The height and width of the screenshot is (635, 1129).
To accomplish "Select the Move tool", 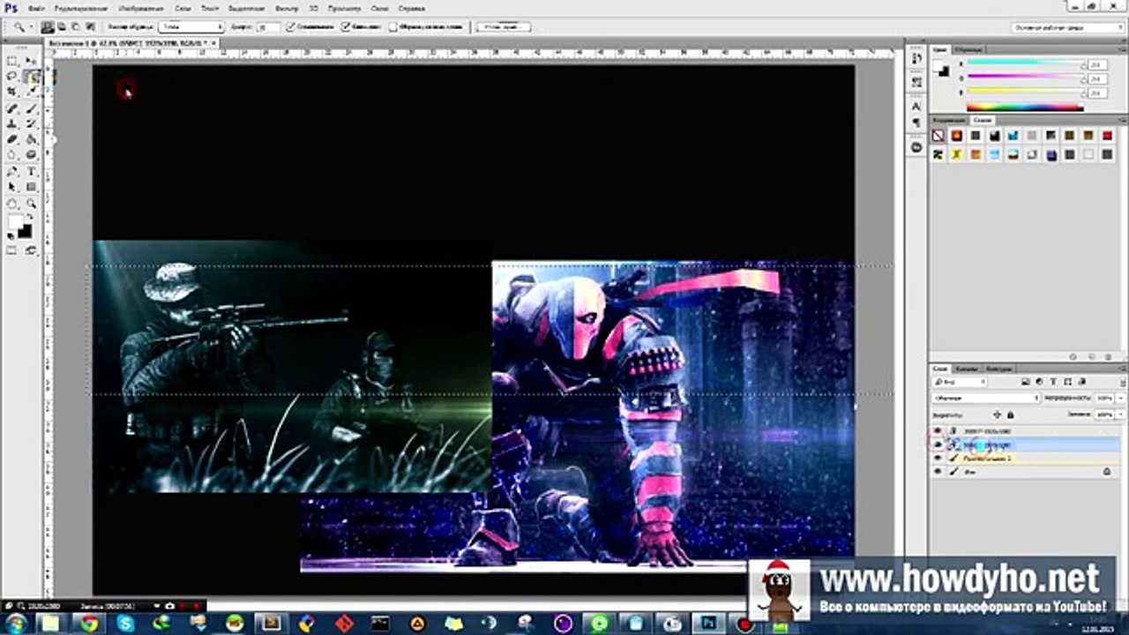I will [31, 62].
